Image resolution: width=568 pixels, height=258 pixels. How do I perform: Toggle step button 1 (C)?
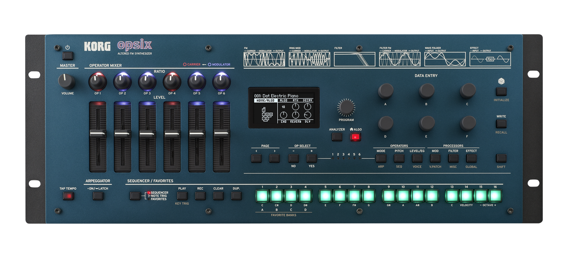coord(262,196)
